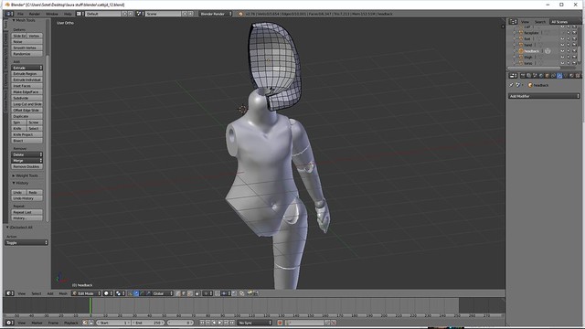The width and height of the screenshot is (585, 329).
Task: Toggle visibility eye for hand object
Action: [x=563, y=45]
